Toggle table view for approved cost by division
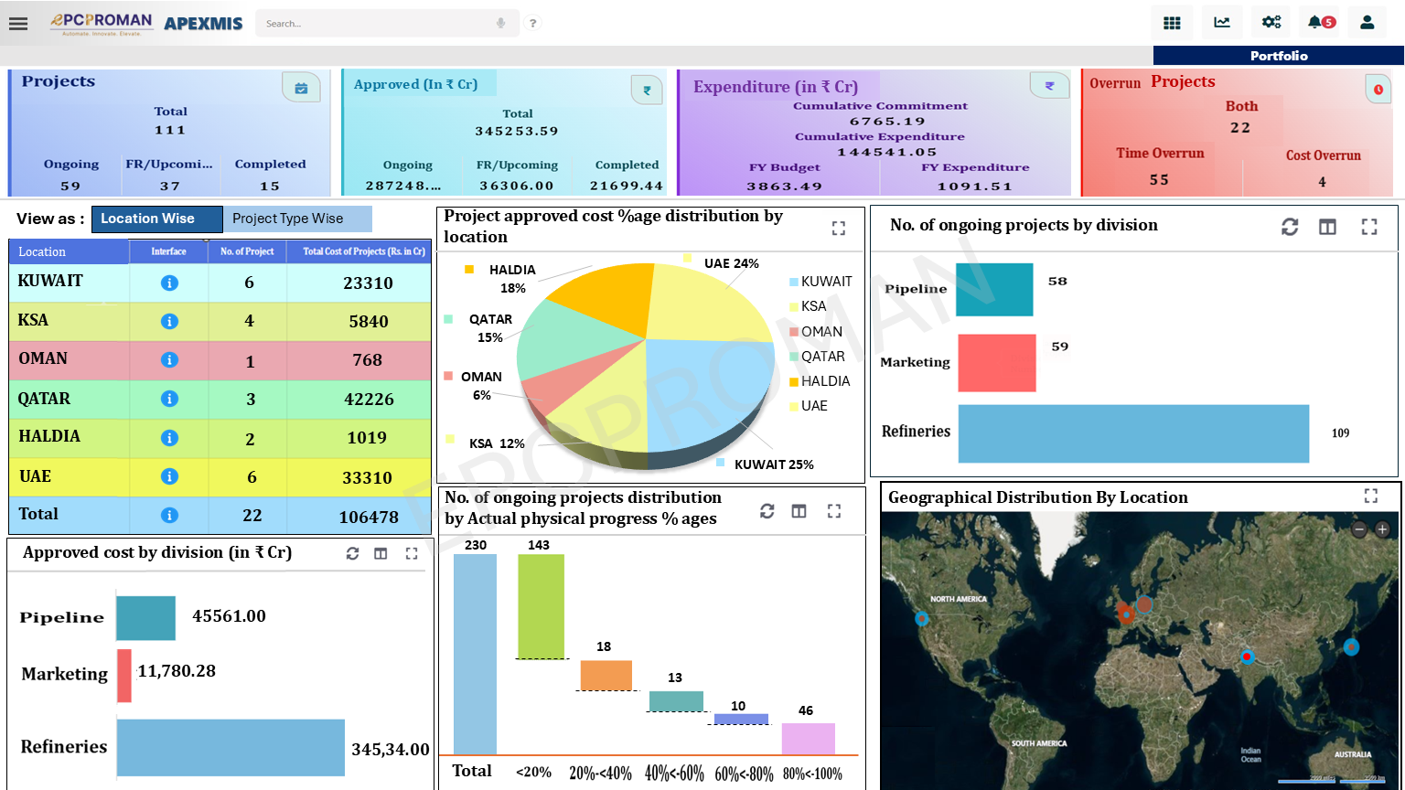The height and width of the screenshot is (790, 1405). pyautogui.click(x=381, y=553)
